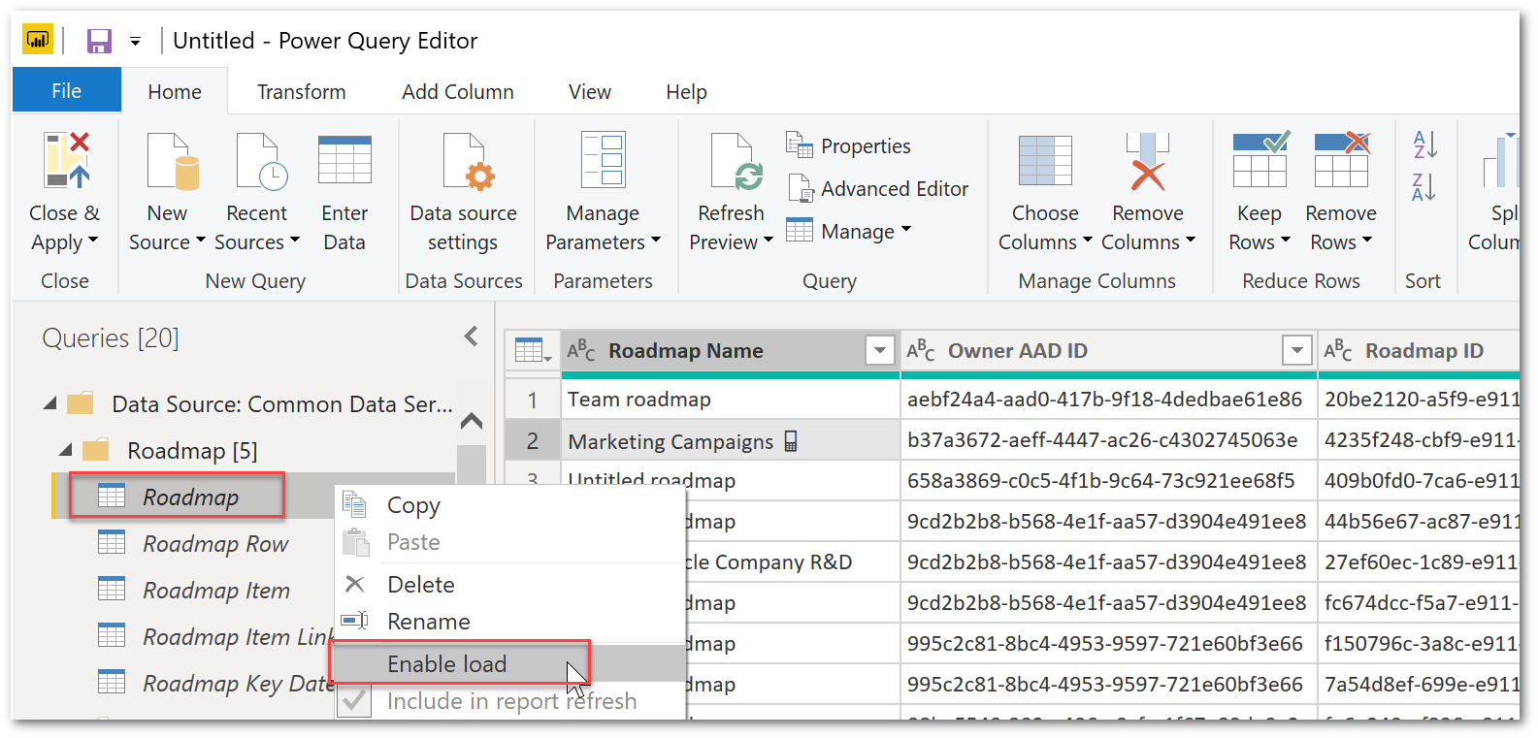
Task: Click the Delete context menu entry
Action: (x=510, y=585)
